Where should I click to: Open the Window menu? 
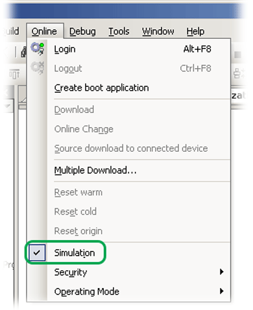coord(158,32)
